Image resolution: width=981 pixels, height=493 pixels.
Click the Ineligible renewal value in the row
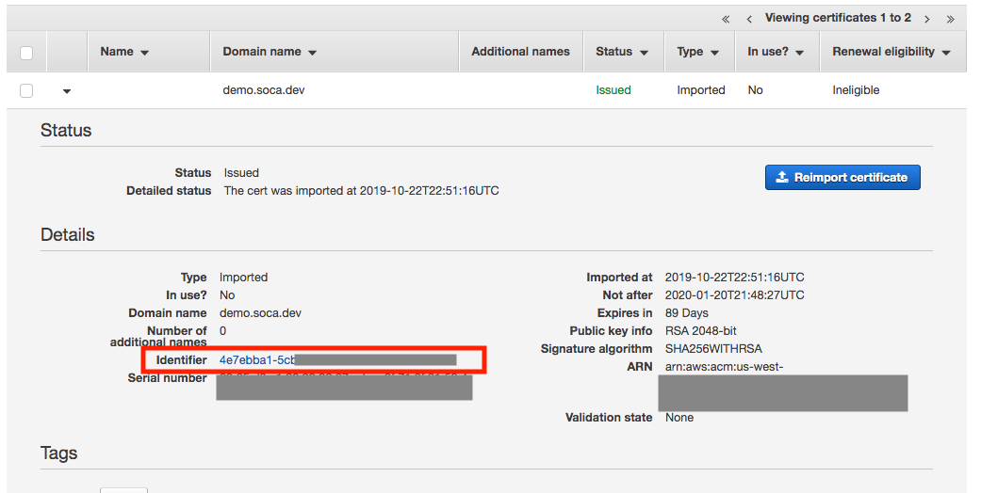pos(856,90)
